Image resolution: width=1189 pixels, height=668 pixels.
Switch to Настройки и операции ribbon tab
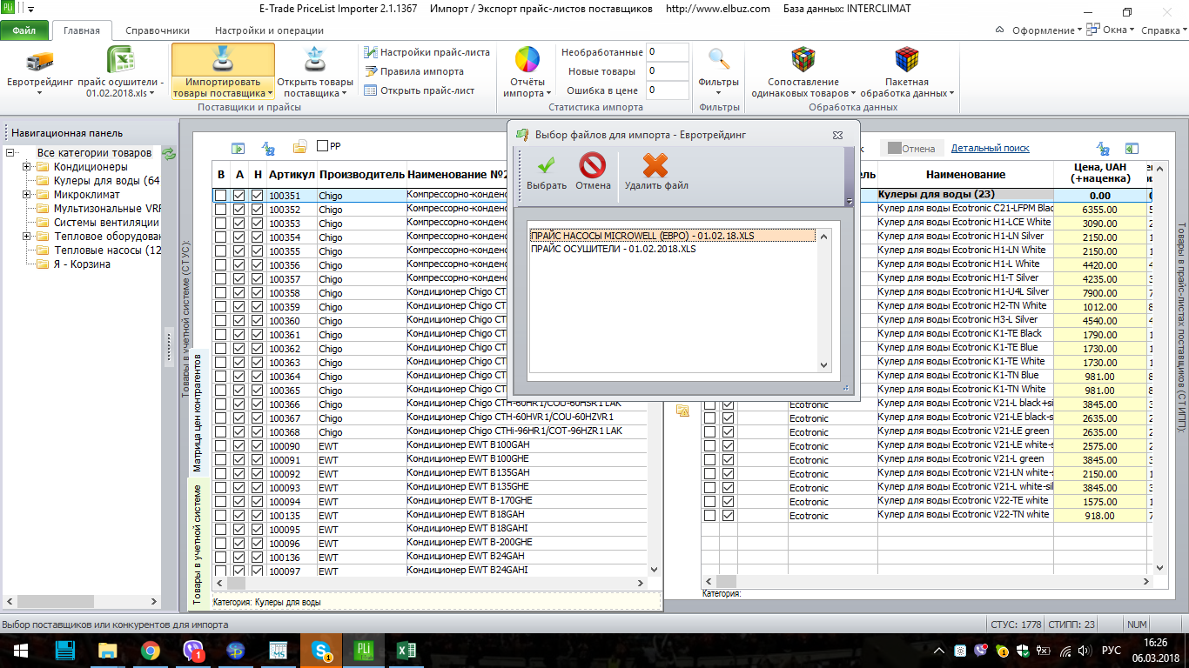[269, 30]
